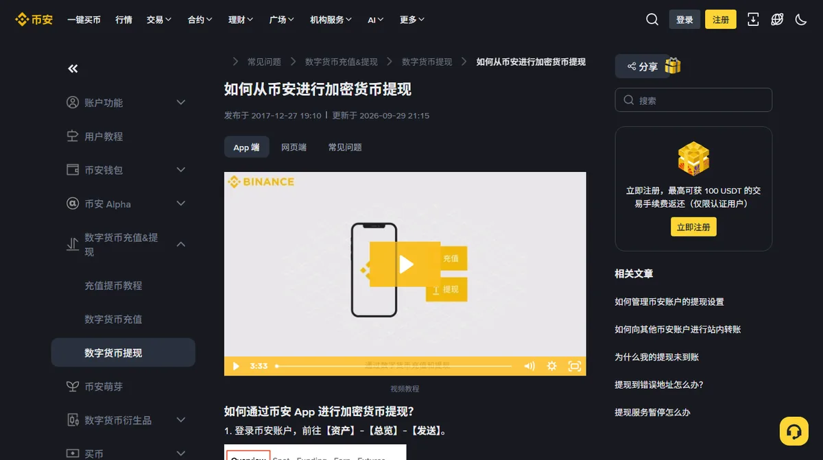Open the 合约 dropdown menu

pyautogui.click(x=200, y=20)
